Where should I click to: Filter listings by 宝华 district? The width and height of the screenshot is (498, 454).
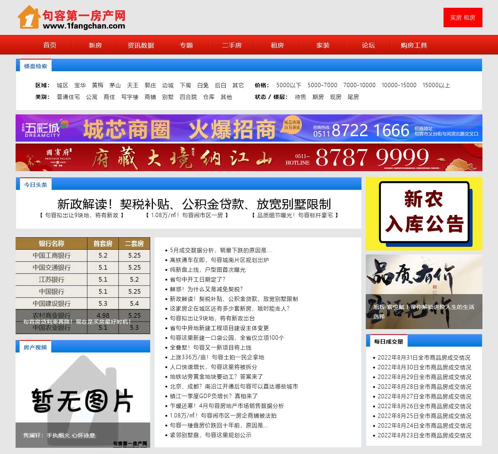pyautogui.click(x=80, y=85)
